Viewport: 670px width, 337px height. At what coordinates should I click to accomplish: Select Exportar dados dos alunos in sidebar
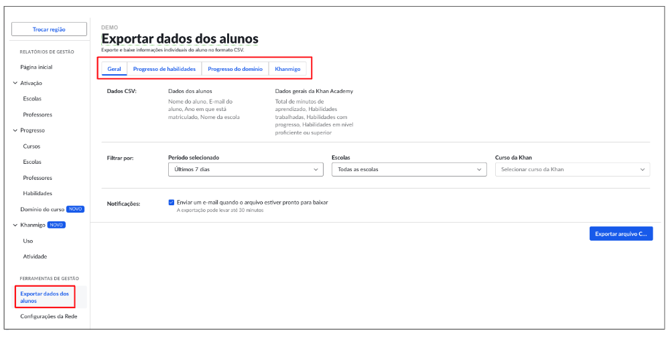pos(44,298)
